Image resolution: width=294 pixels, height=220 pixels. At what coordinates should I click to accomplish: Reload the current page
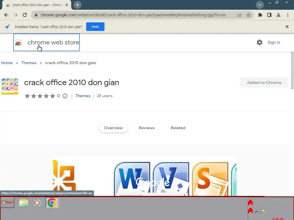coord(25,15)
